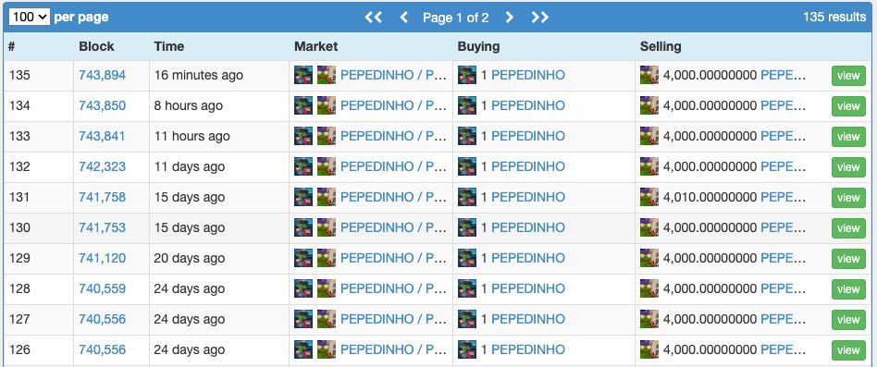Open the PEPEDINHO buying link in row 129
Image resolution: width=877 pixels, height=367 pixels.
coord(528,258)
